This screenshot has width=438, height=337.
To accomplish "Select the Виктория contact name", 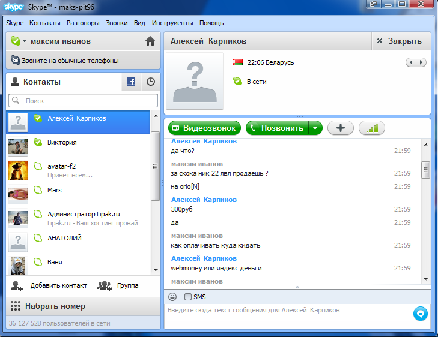I will point(62,142).
